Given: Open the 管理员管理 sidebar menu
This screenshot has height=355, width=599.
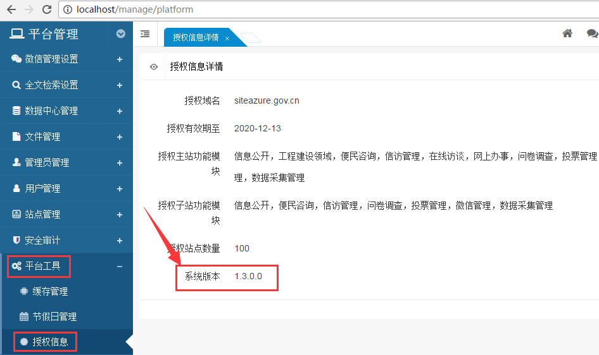Looking at the screenshot, I should pos(47,163).
